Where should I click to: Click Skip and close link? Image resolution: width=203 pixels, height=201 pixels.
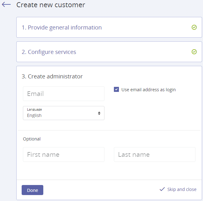click(182, 189)
